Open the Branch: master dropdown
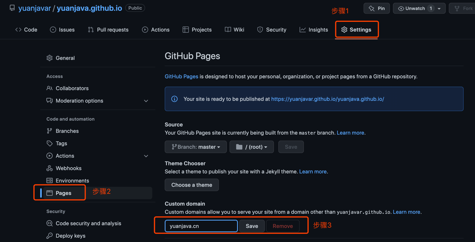 [x=196, y=147]
